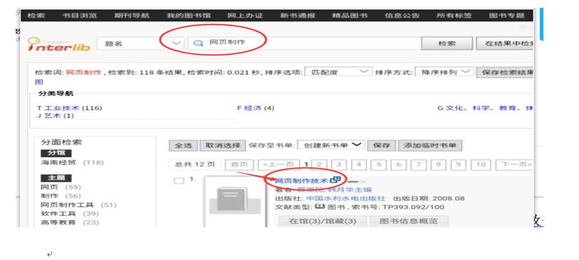This screenshot has width=579, height=260.
Task: Open the 期刊导航 menu
Action: pyautogui.click(x=132, y=16)
